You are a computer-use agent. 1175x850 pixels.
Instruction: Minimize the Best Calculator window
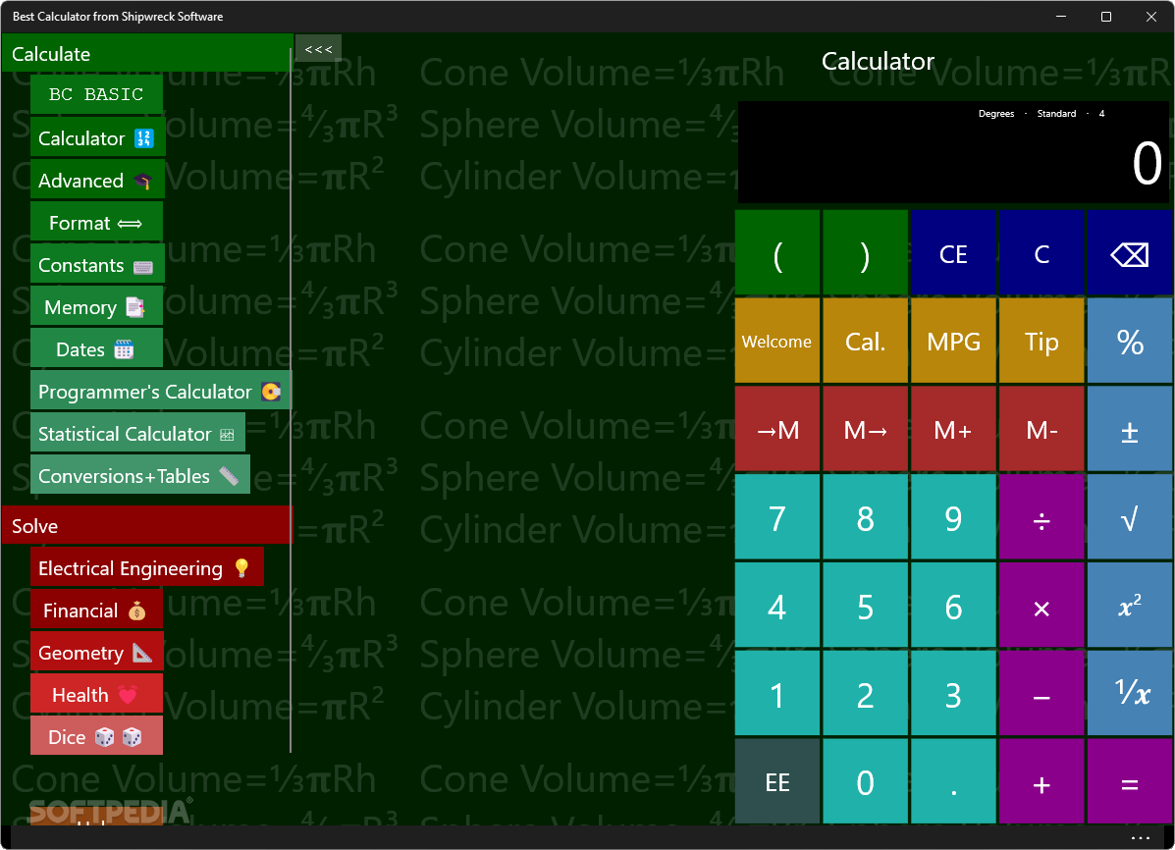click(x=1060, y=17)
